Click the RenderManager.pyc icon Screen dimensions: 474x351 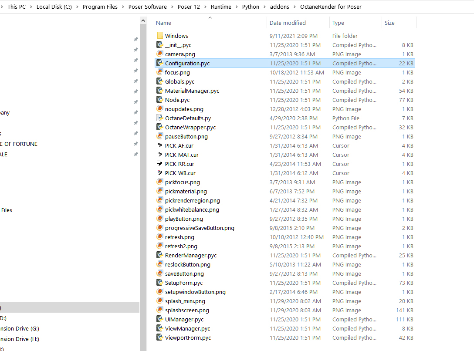coord(160,255)
